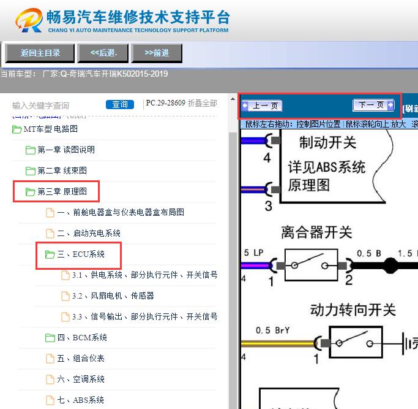Click the open-folder icon beside 第三章 原理图
Screen dimensions: 418x409
pos(31,192)
